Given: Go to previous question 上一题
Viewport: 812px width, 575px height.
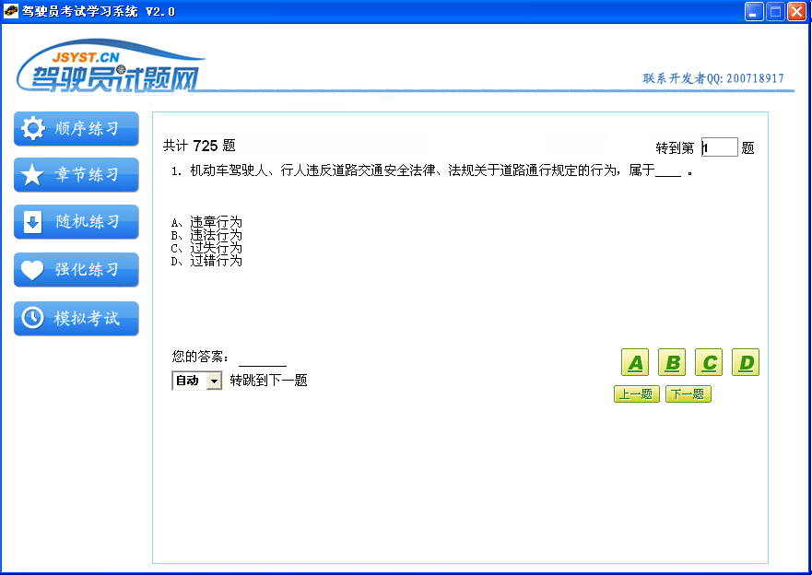Looking at the screenshot, I should tap(637, 394).
